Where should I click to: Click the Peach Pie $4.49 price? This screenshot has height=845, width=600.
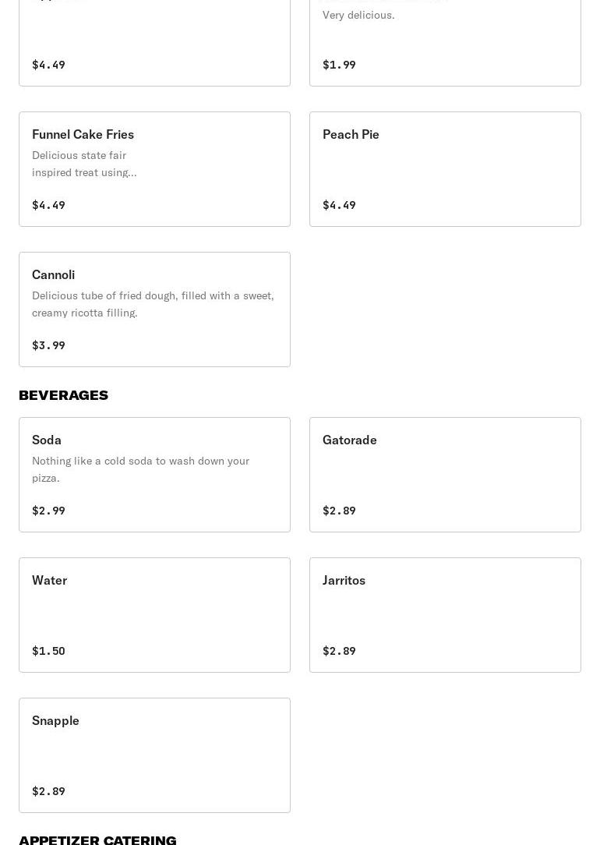339,205
